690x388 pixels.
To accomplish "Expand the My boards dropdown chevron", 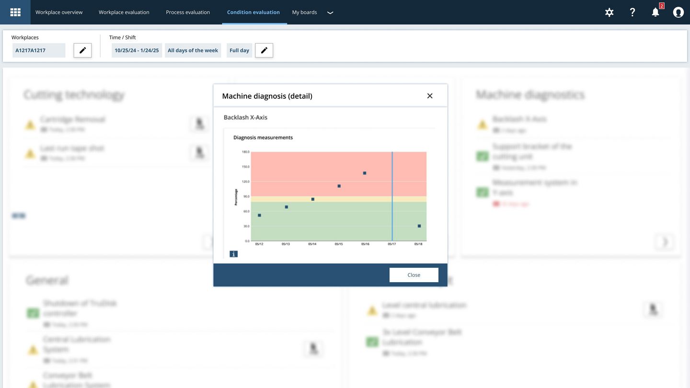I will pyautogui.click(x=330, y=13).
